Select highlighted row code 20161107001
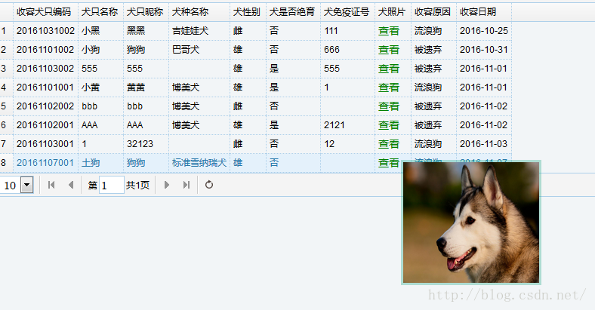 tap(45, 163)
